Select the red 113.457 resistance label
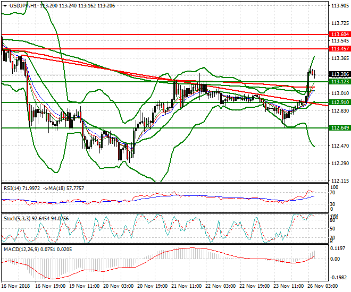Image resolution: width=351 pixels, height=292 pixels. coord(339,48)
